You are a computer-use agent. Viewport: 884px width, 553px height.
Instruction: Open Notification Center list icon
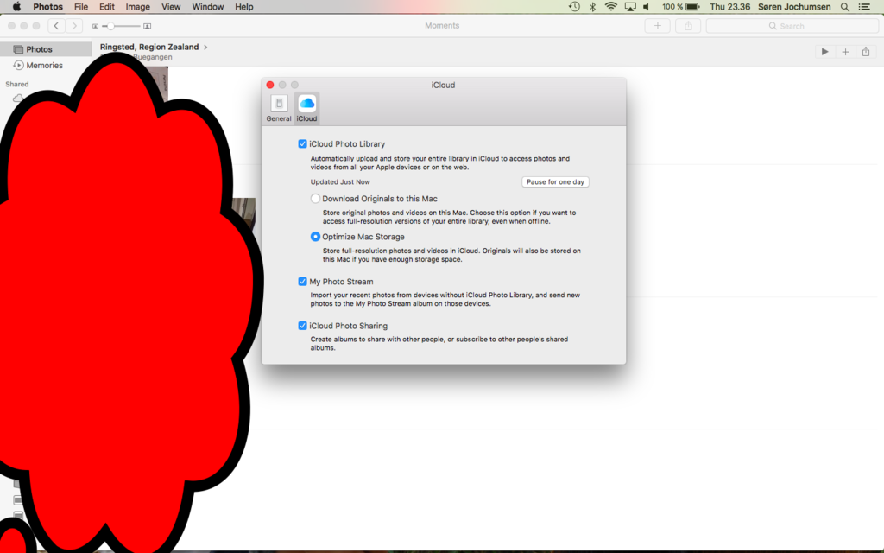point(864,7)
